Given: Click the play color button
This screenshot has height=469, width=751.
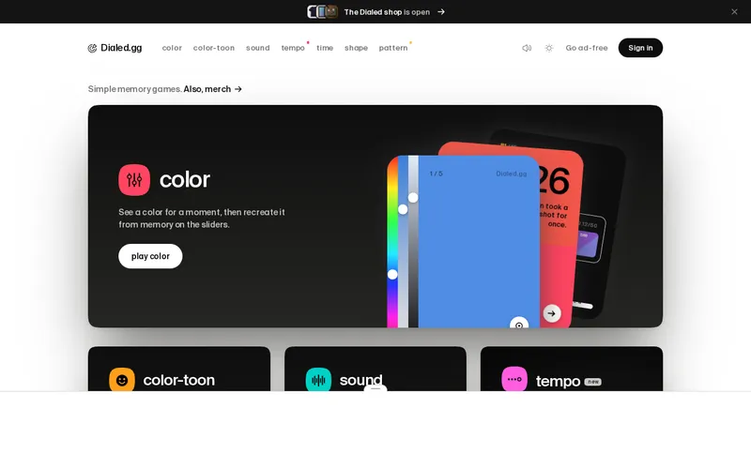Looking at the screenshot, I should click(150, 256).
